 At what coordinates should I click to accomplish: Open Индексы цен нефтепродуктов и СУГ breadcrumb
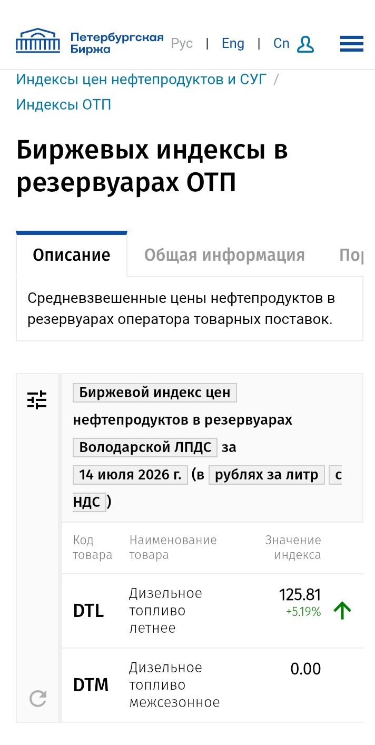point(142,80)
